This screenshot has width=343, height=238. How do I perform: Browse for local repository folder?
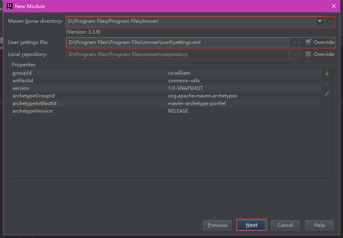pyautogui.click(x=295, y=54)
